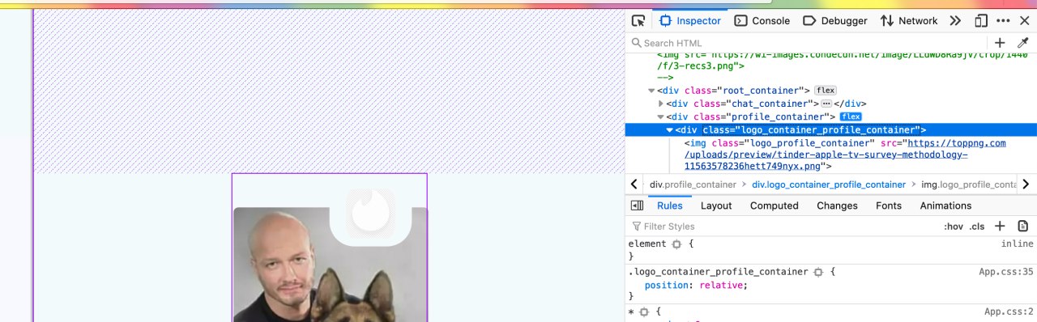Toggle the three-pane inspector icon
This screenshot has width=1037, height=322.
(x=637, y=205)
